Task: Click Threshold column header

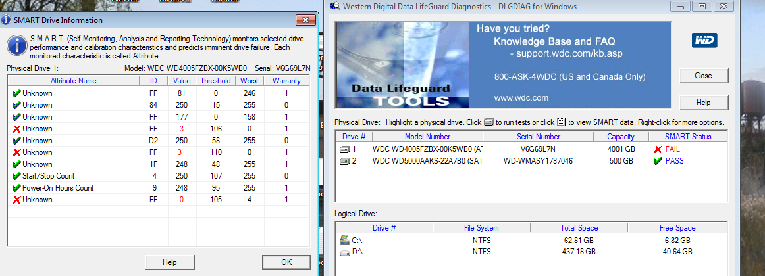Action: (216, 81)
